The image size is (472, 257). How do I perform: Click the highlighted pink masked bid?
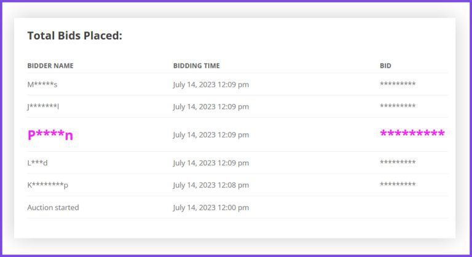point(412,134)
